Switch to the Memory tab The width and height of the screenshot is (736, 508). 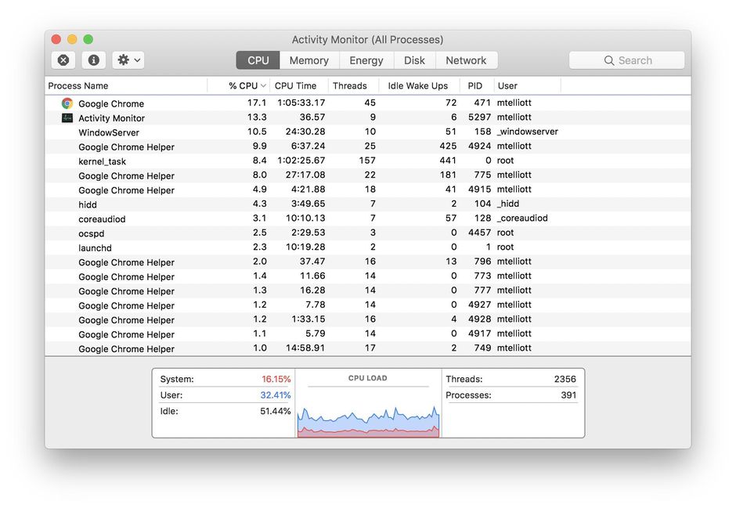click(308, 60)
